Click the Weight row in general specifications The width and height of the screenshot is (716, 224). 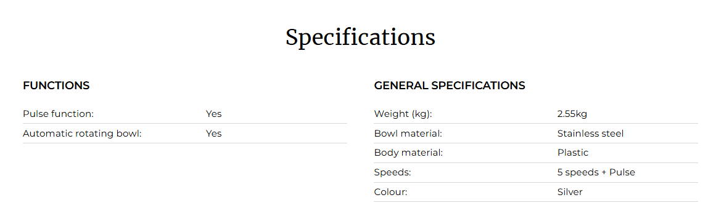tap(536, 114)
